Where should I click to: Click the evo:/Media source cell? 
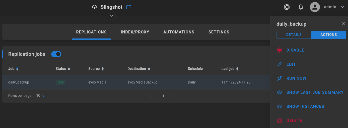97,82
